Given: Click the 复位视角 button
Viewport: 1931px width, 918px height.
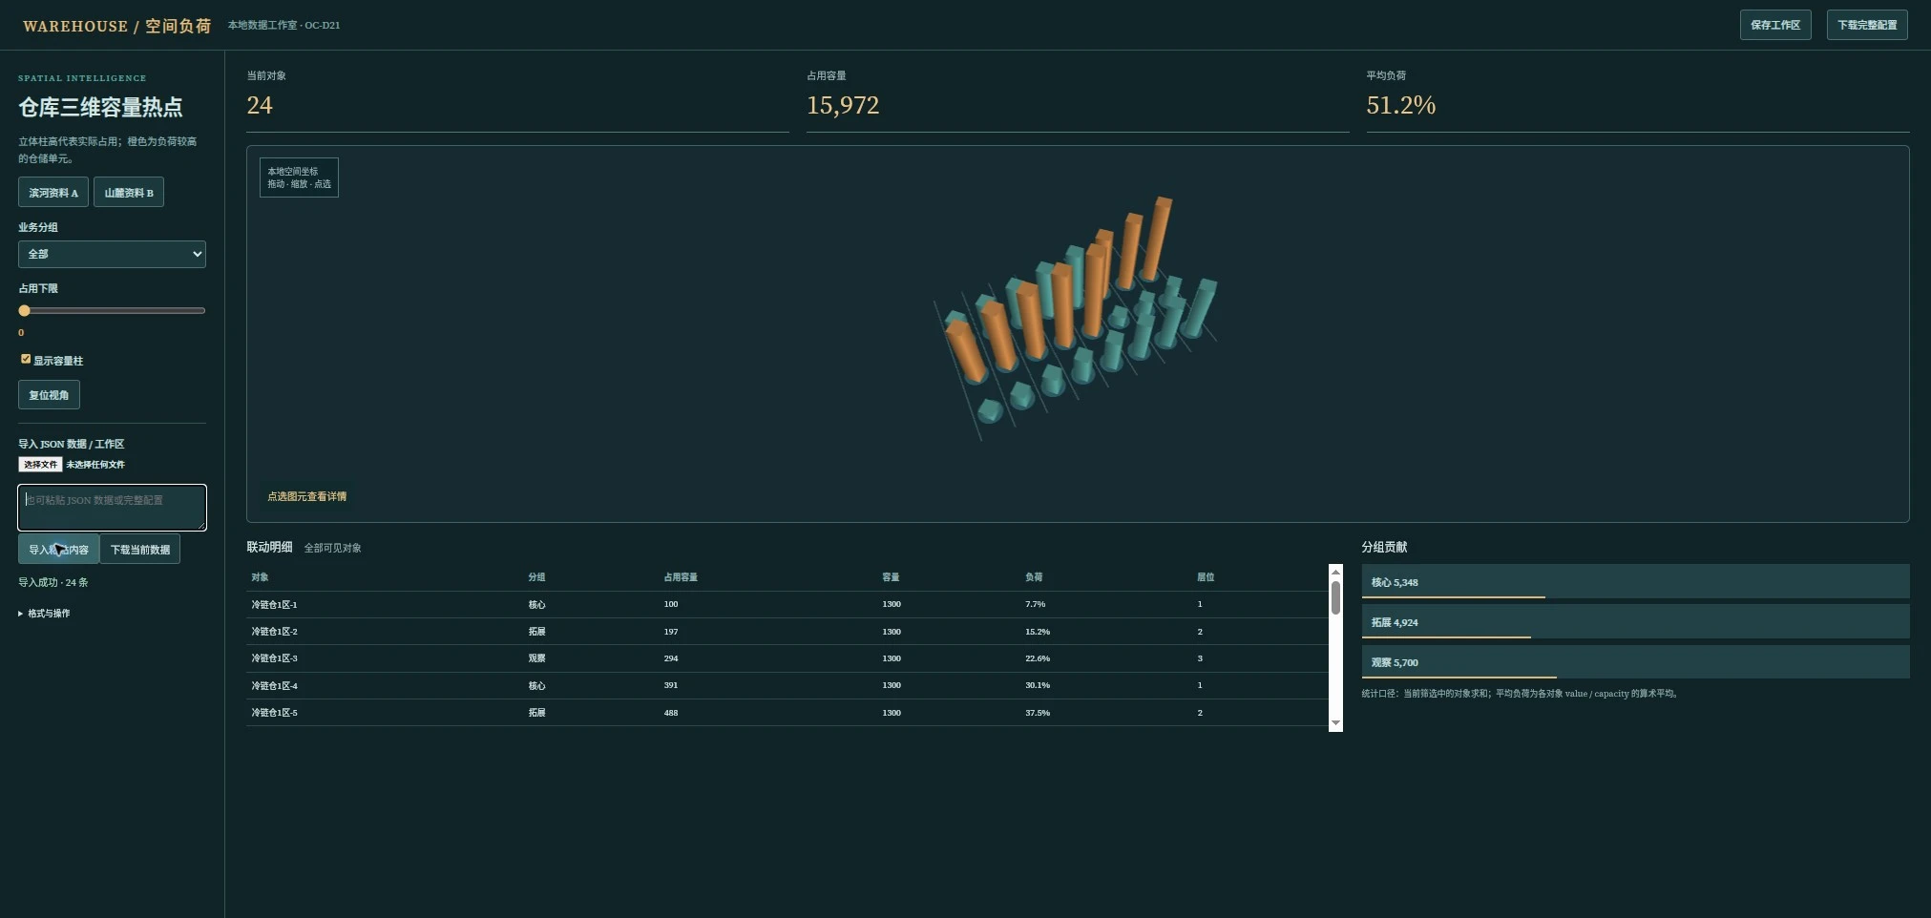Looking at the screenshot, I should [49, 394].
